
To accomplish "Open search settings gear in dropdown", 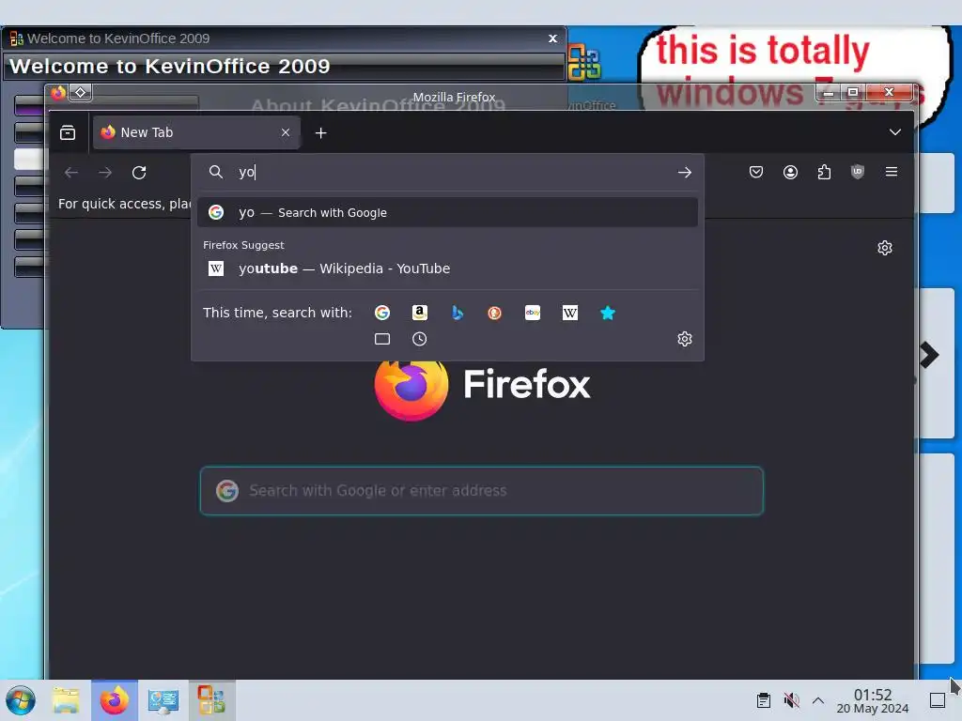I will click(x=685, y=339).
